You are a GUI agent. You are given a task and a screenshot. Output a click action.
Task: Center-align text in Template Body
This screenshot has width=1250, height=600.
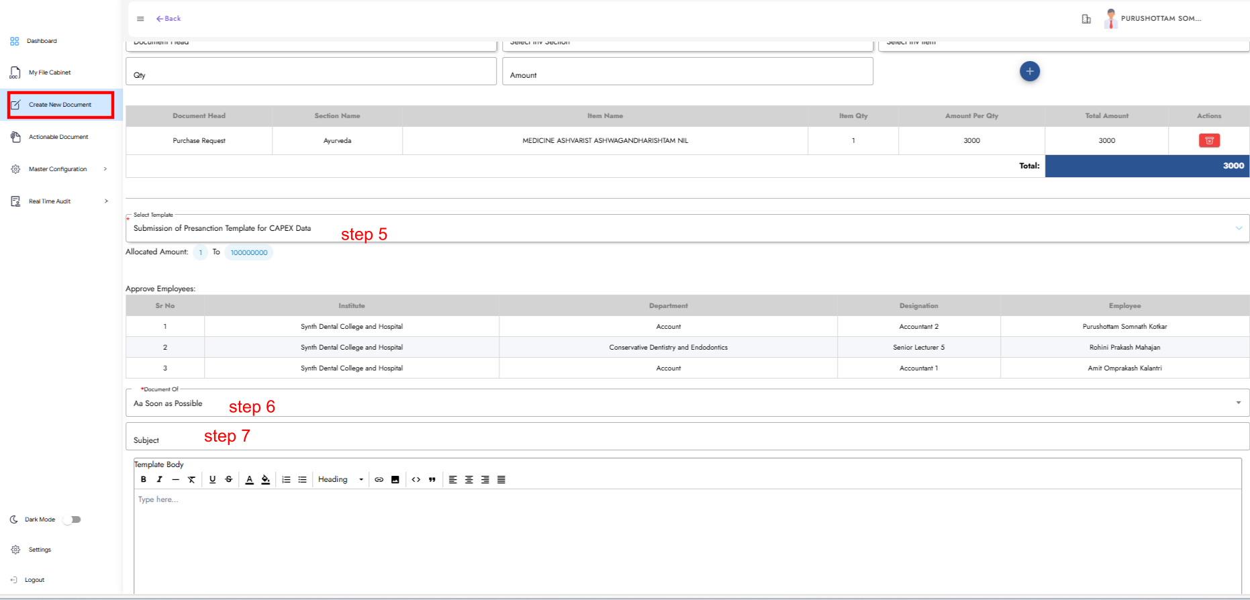[469, 479]
